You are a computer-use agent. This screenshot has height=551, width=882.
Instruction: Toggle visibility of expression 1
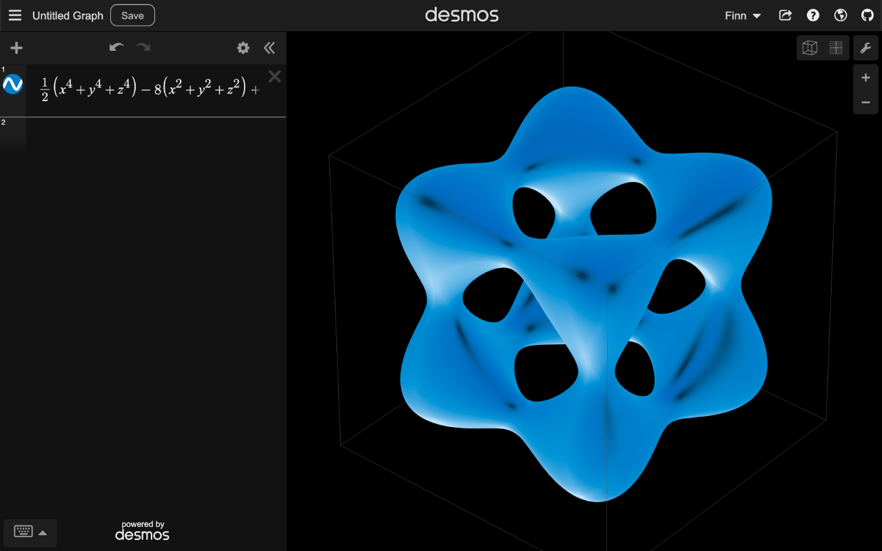point(13,84)
